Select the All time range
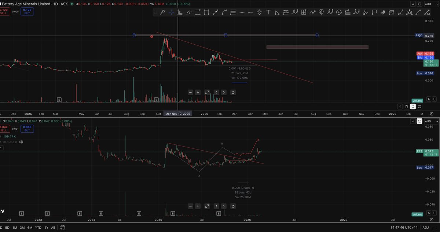The width and height of the screenshot is (440, 232). 53,228
